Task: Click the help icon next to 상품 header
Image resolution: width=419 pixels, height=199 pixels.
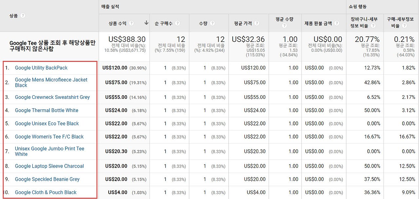Action: coord(23,15)
